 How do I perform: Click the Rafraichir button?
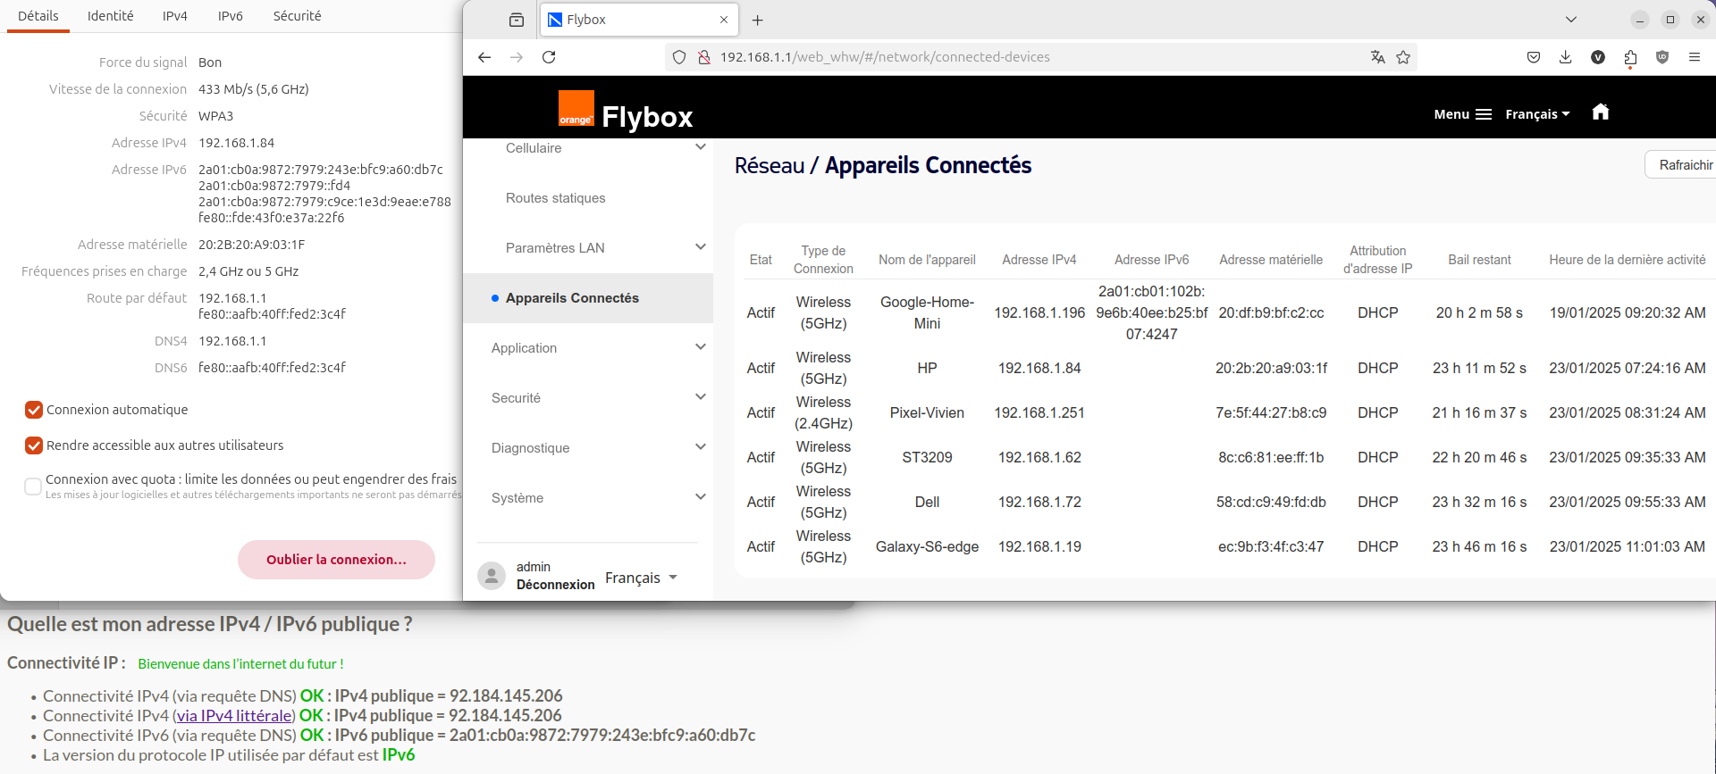coord(1684,165)
